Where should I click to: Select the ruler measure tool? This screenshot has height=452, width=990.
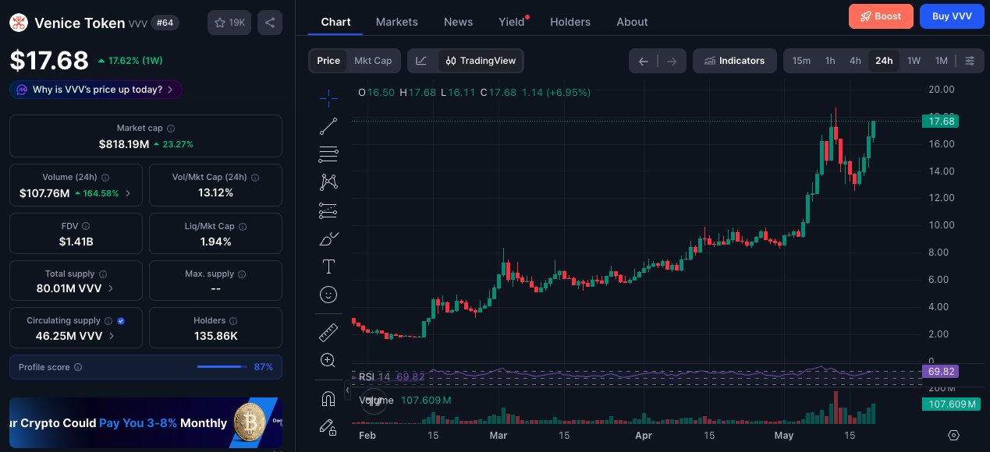(328, 333)
